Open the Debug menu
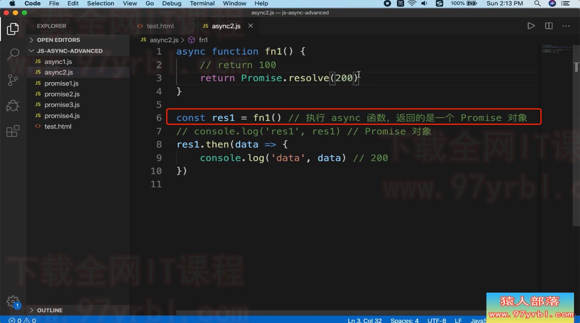580x323 pixels. (x=172, y=4)
